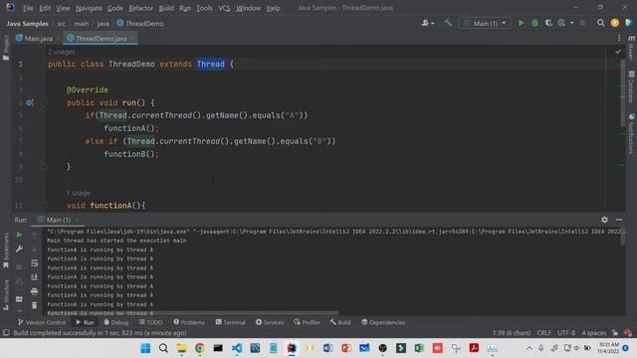Image resolution: width=637 pixels, height=358 pixels.
Task: Open IDE updates orange circle icon
Action: coord(615,23)
